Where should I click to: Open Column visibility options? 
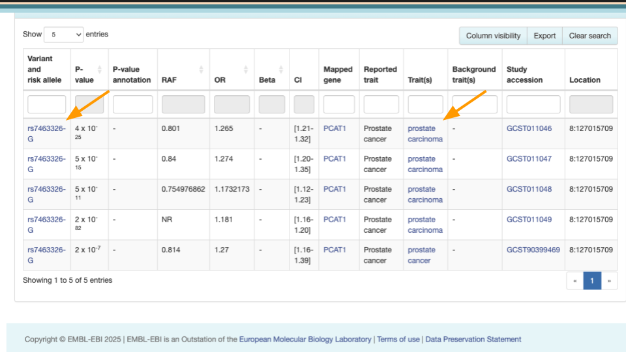pos(493,36)
